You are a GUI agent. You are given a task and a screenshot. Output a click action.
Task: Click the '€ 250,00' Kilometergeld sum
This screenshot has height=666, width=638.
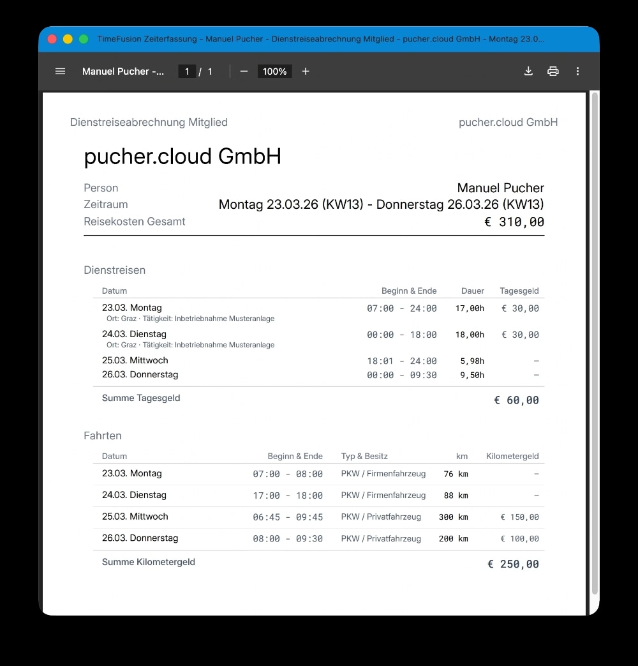coord(513,564)
